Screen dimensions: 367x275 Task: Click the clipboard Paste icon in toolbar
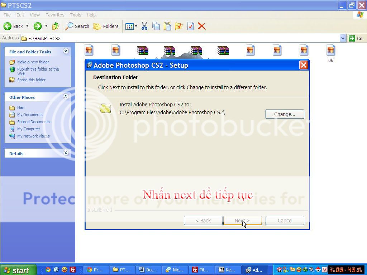pyautogui.click(x=167, y=26)
